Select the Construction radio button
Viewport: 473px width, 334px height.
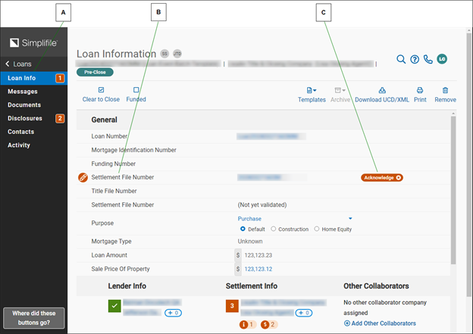pyautogui.click(x=274, y=229)
